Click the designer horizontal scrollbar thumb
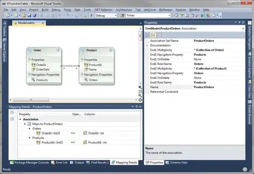The image size is (254, 174). [x=31, y=100]
